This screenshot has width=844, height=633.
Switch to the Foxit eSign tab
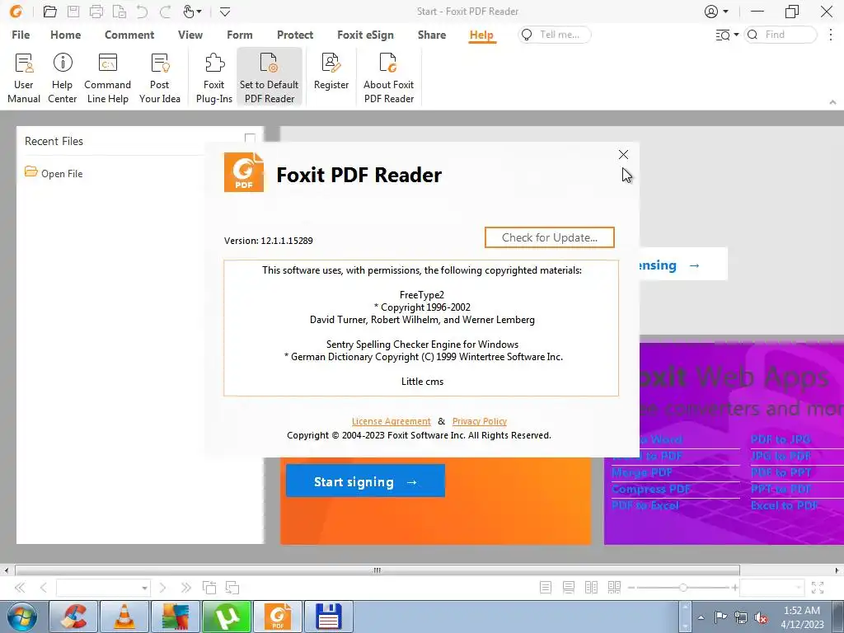coord(365,35)
